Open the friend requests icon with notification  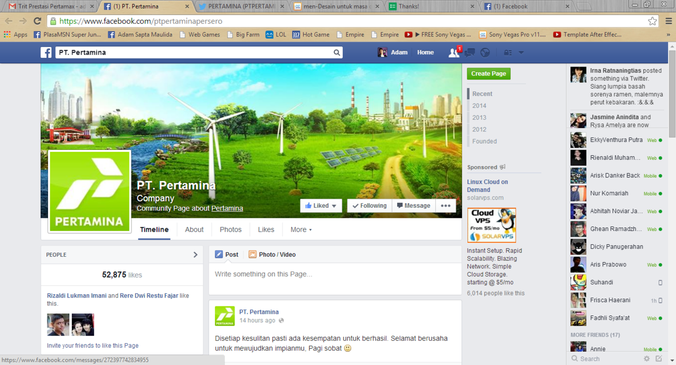tap(454, 53)
